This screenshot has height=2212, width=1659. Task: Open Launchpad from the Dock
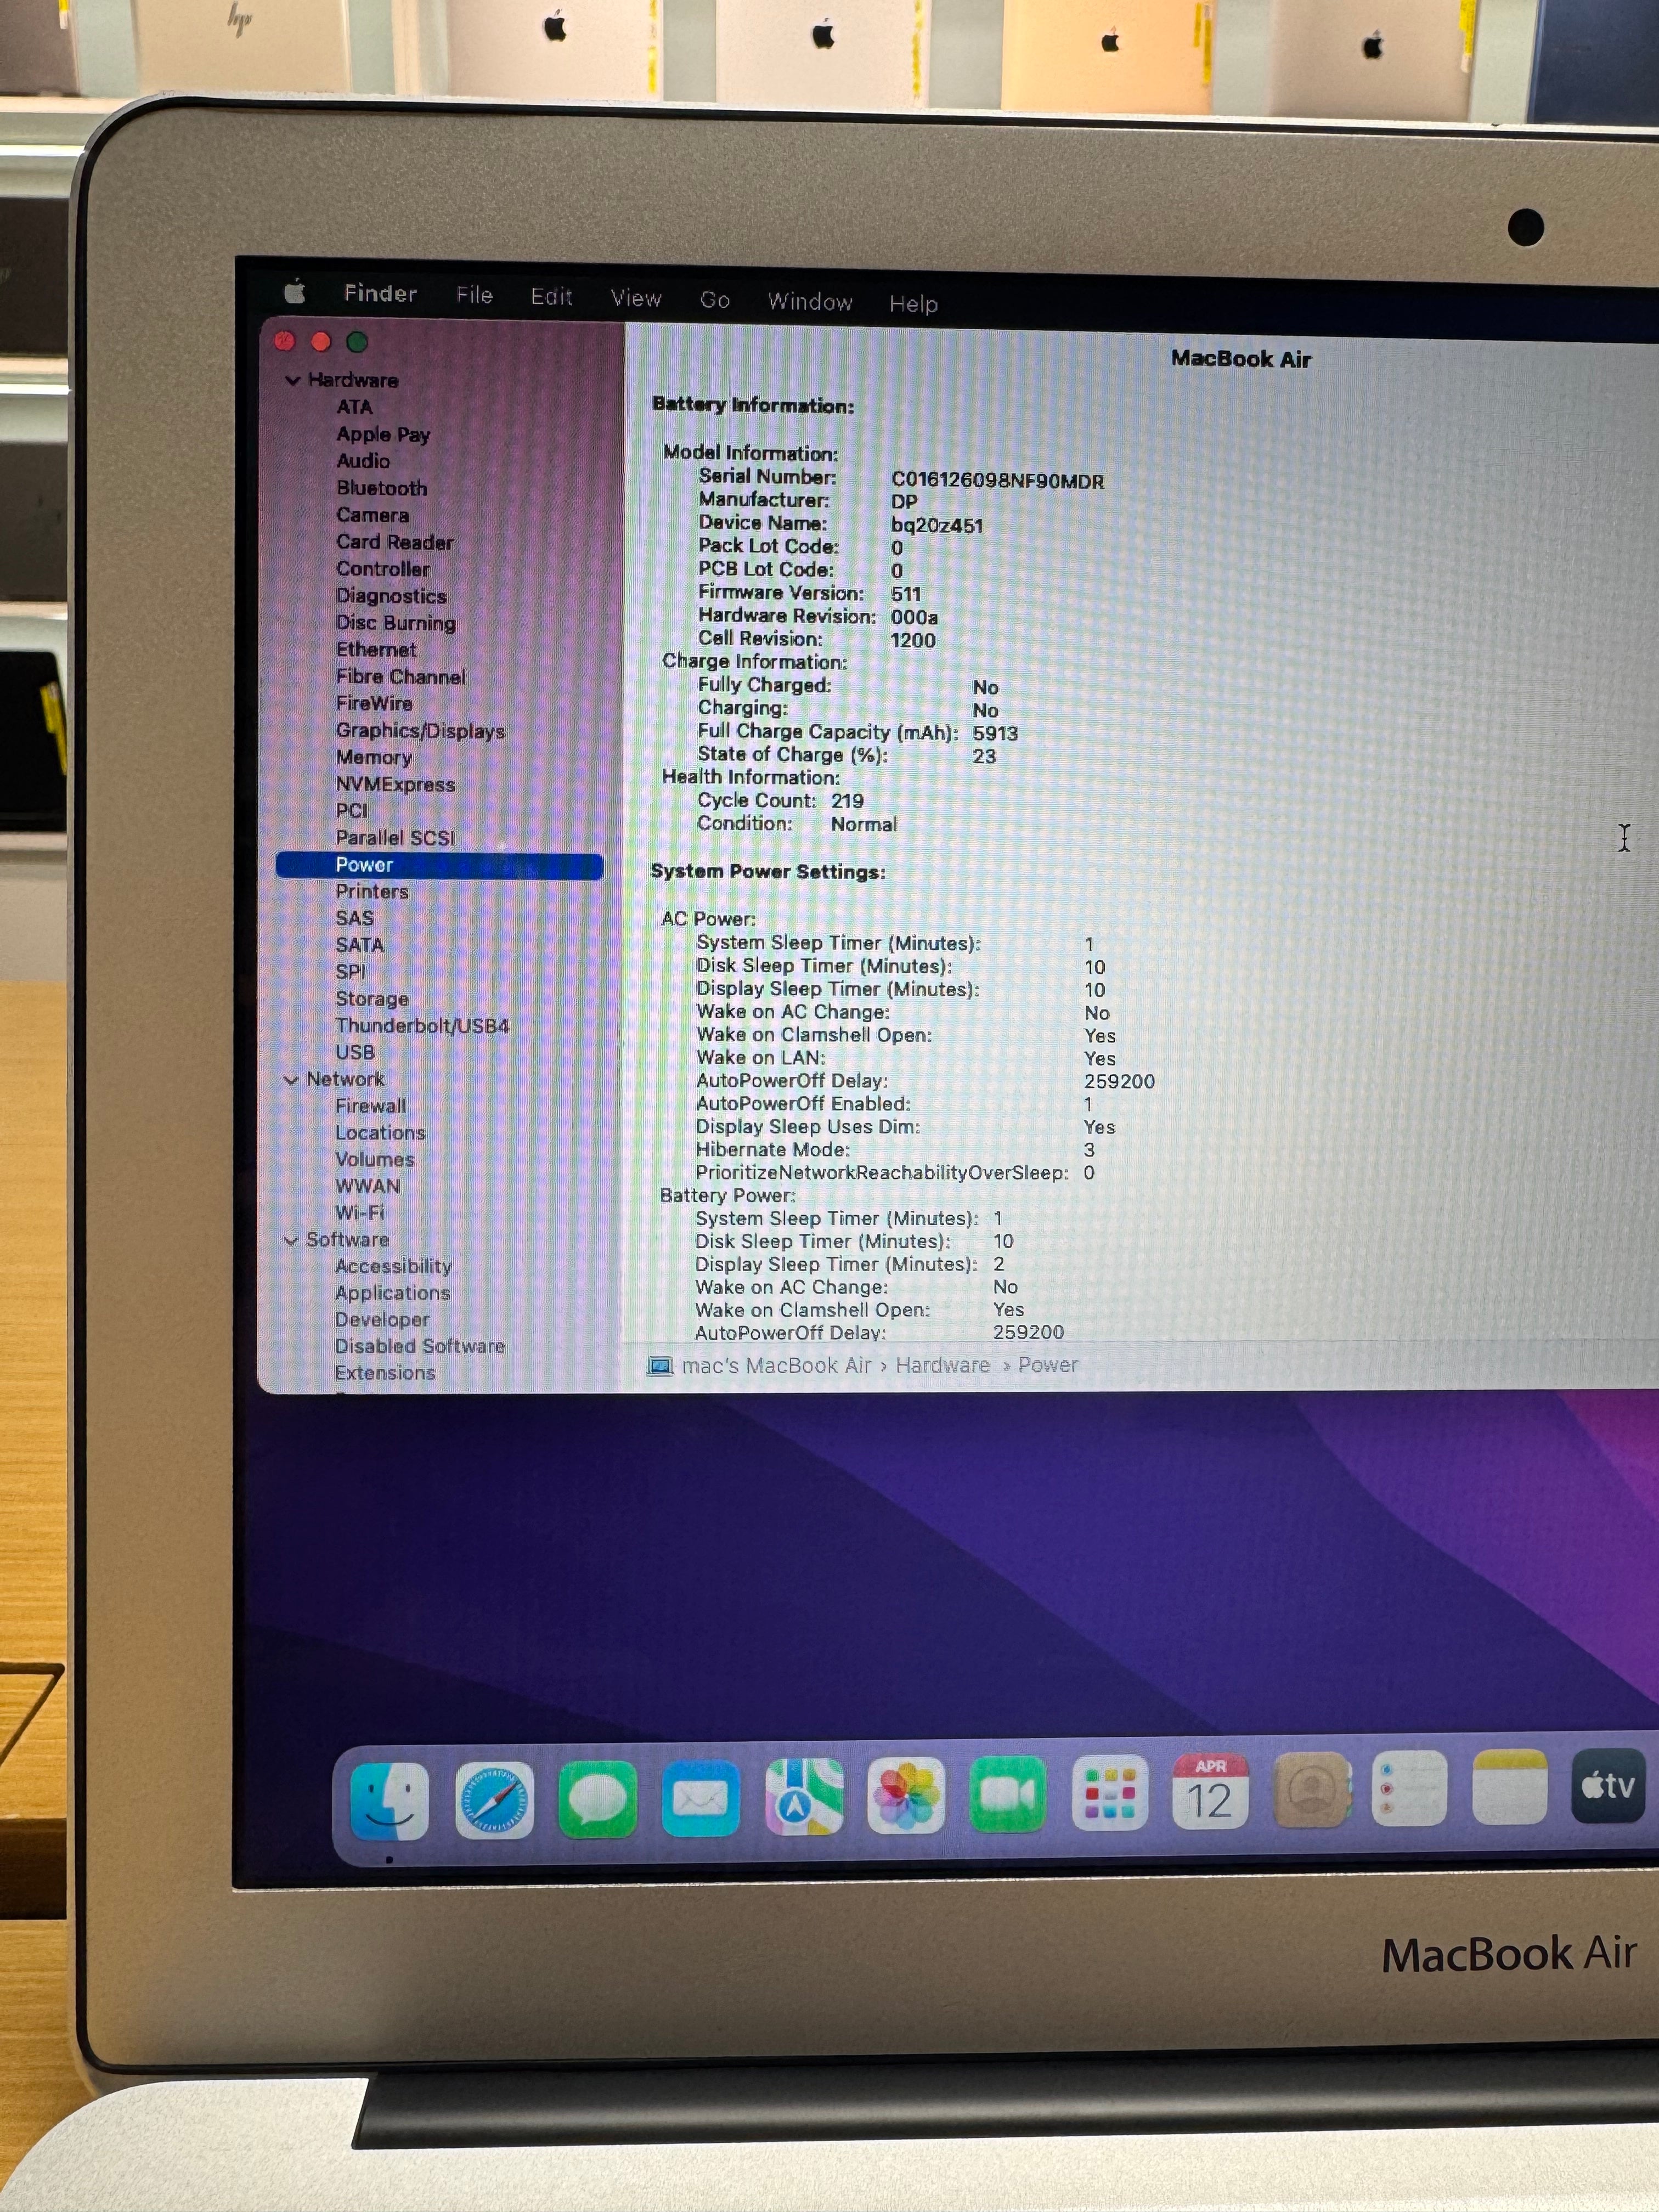click(x=1109, y=1793)
